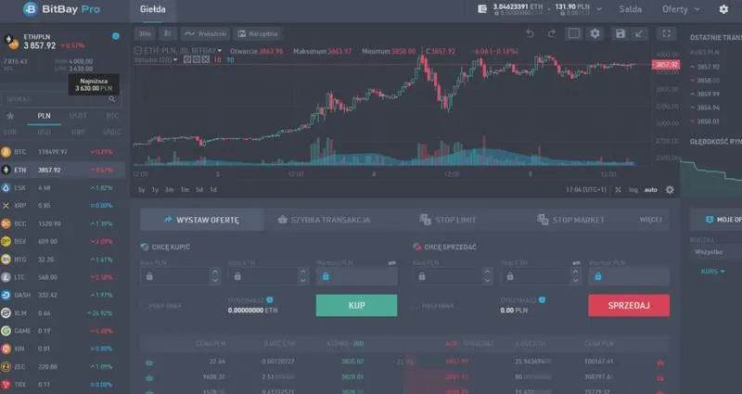Image resolution: width=742 pixels, height=394 pixels.
Task: Enable Post only checkbox under sell form
Action: pyautogui.click(x=416, y=305)
